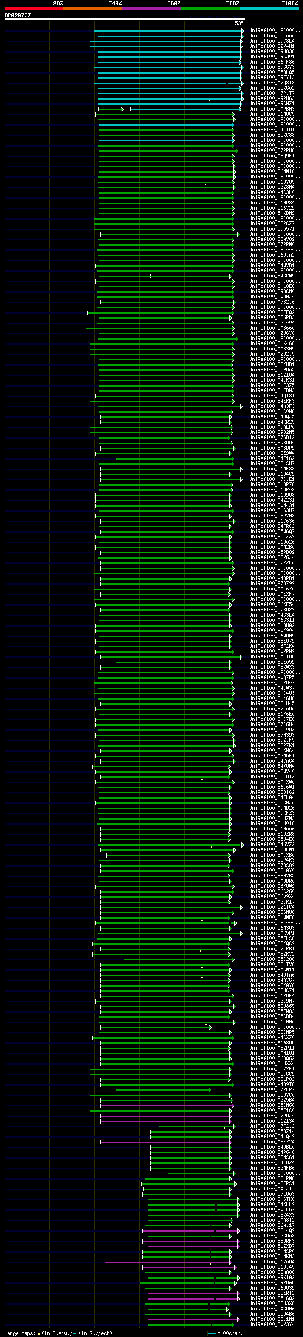
Task: Select hit UniRef100_Q14GH8
Action: coord(271,698)
